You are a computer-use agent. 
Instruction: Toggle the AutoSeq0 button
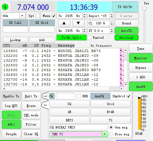point(127,37)
